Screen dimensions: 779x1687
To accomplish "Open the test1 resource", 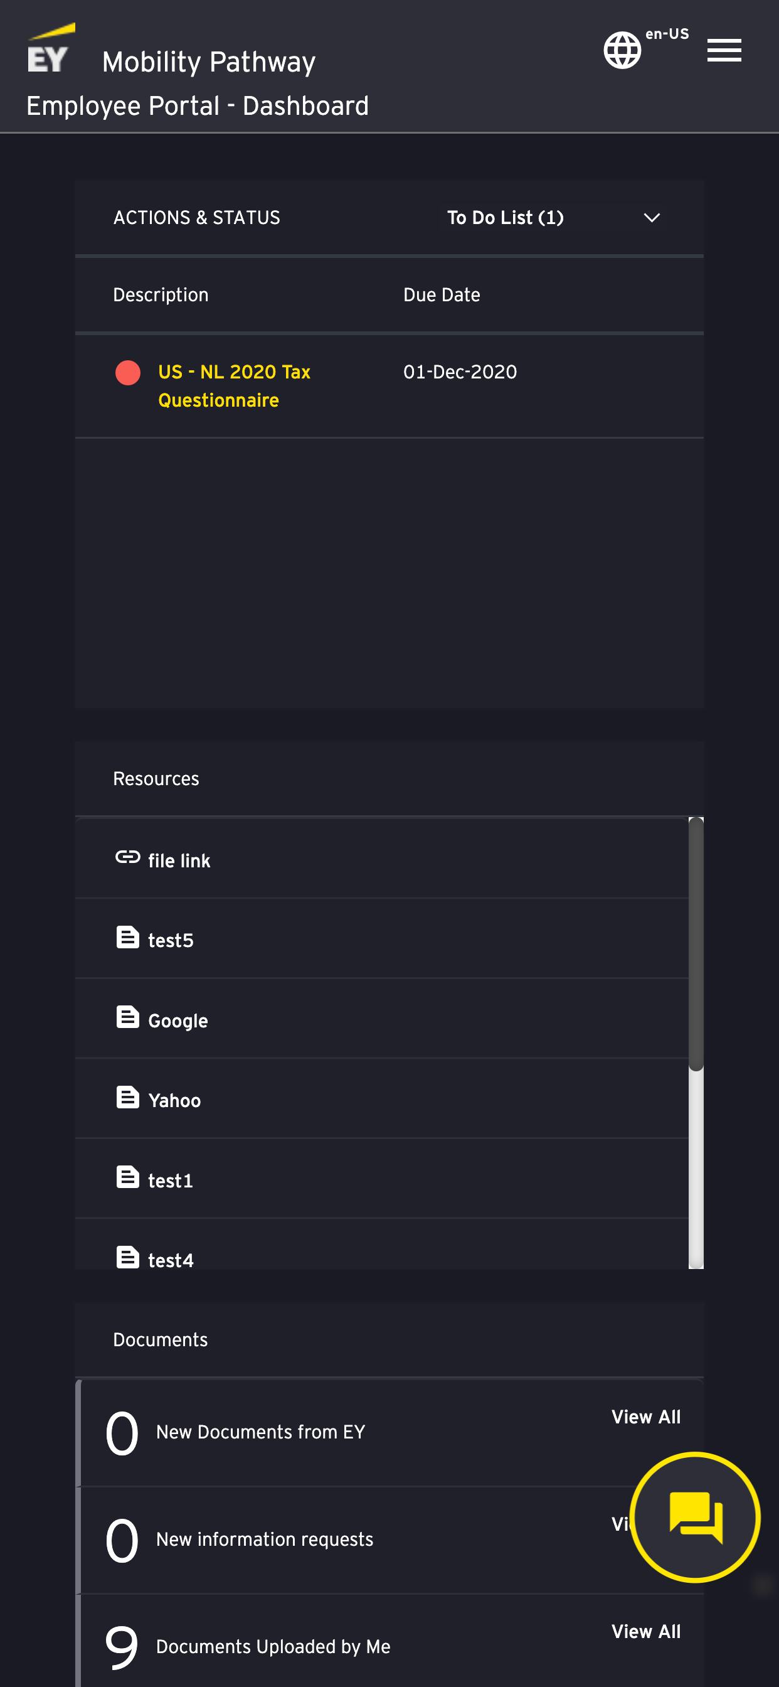I will point(170,1180).
